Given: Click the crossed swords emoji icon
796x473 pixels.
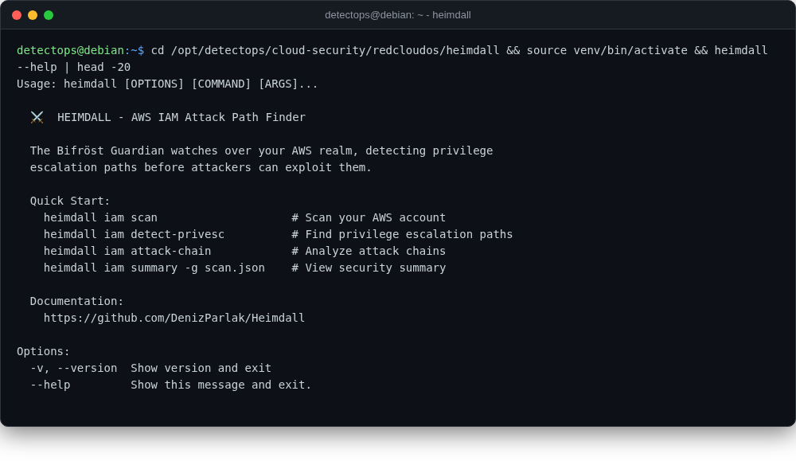Looking at the screenshot, I should coord(37,117).
